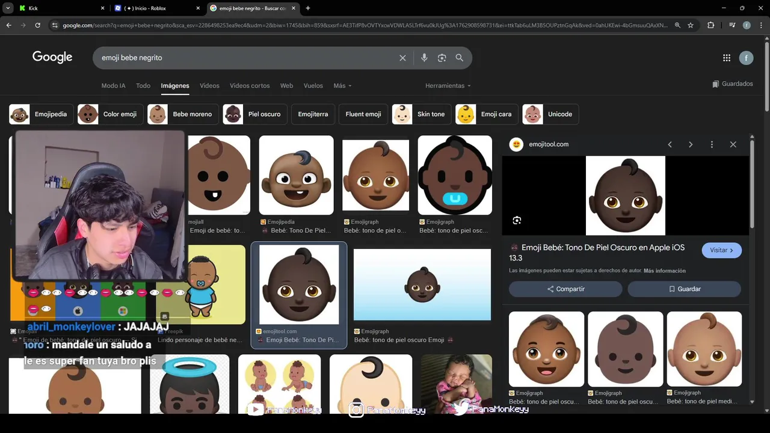Viewport: 770px width, 433px height.
Task: Close the Inicio - Roblox tab
Action: click(x=199, y=8)
